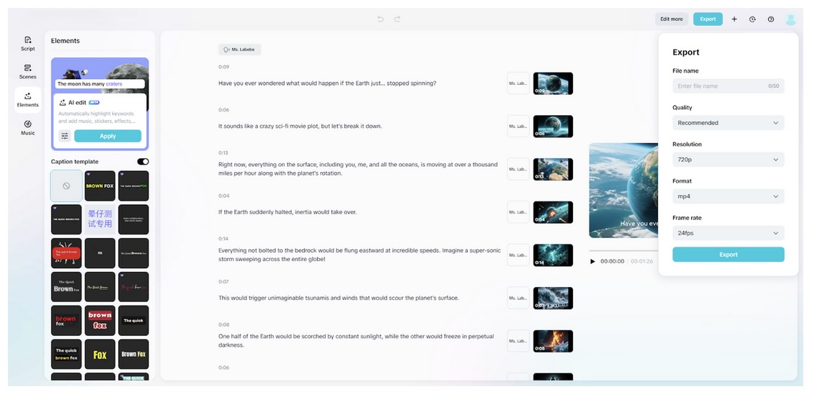Open the Music tab in sidebar
The width and height of the screenshot is (813, 397).
(x=28, y=127)
